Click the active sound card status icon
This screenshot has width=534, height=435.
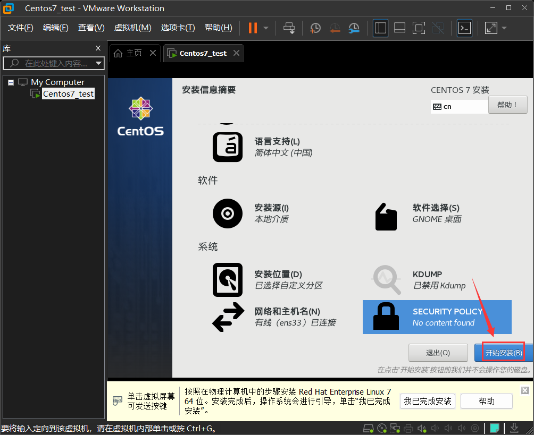(x=422, y=428)
